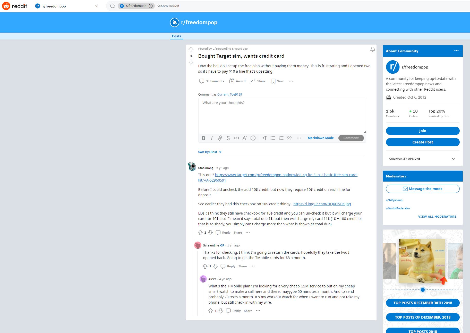Click the blue slider dot under doge image
Image resolution: width=470 pixels, height=333 pixels.
[x=423, y=290]
